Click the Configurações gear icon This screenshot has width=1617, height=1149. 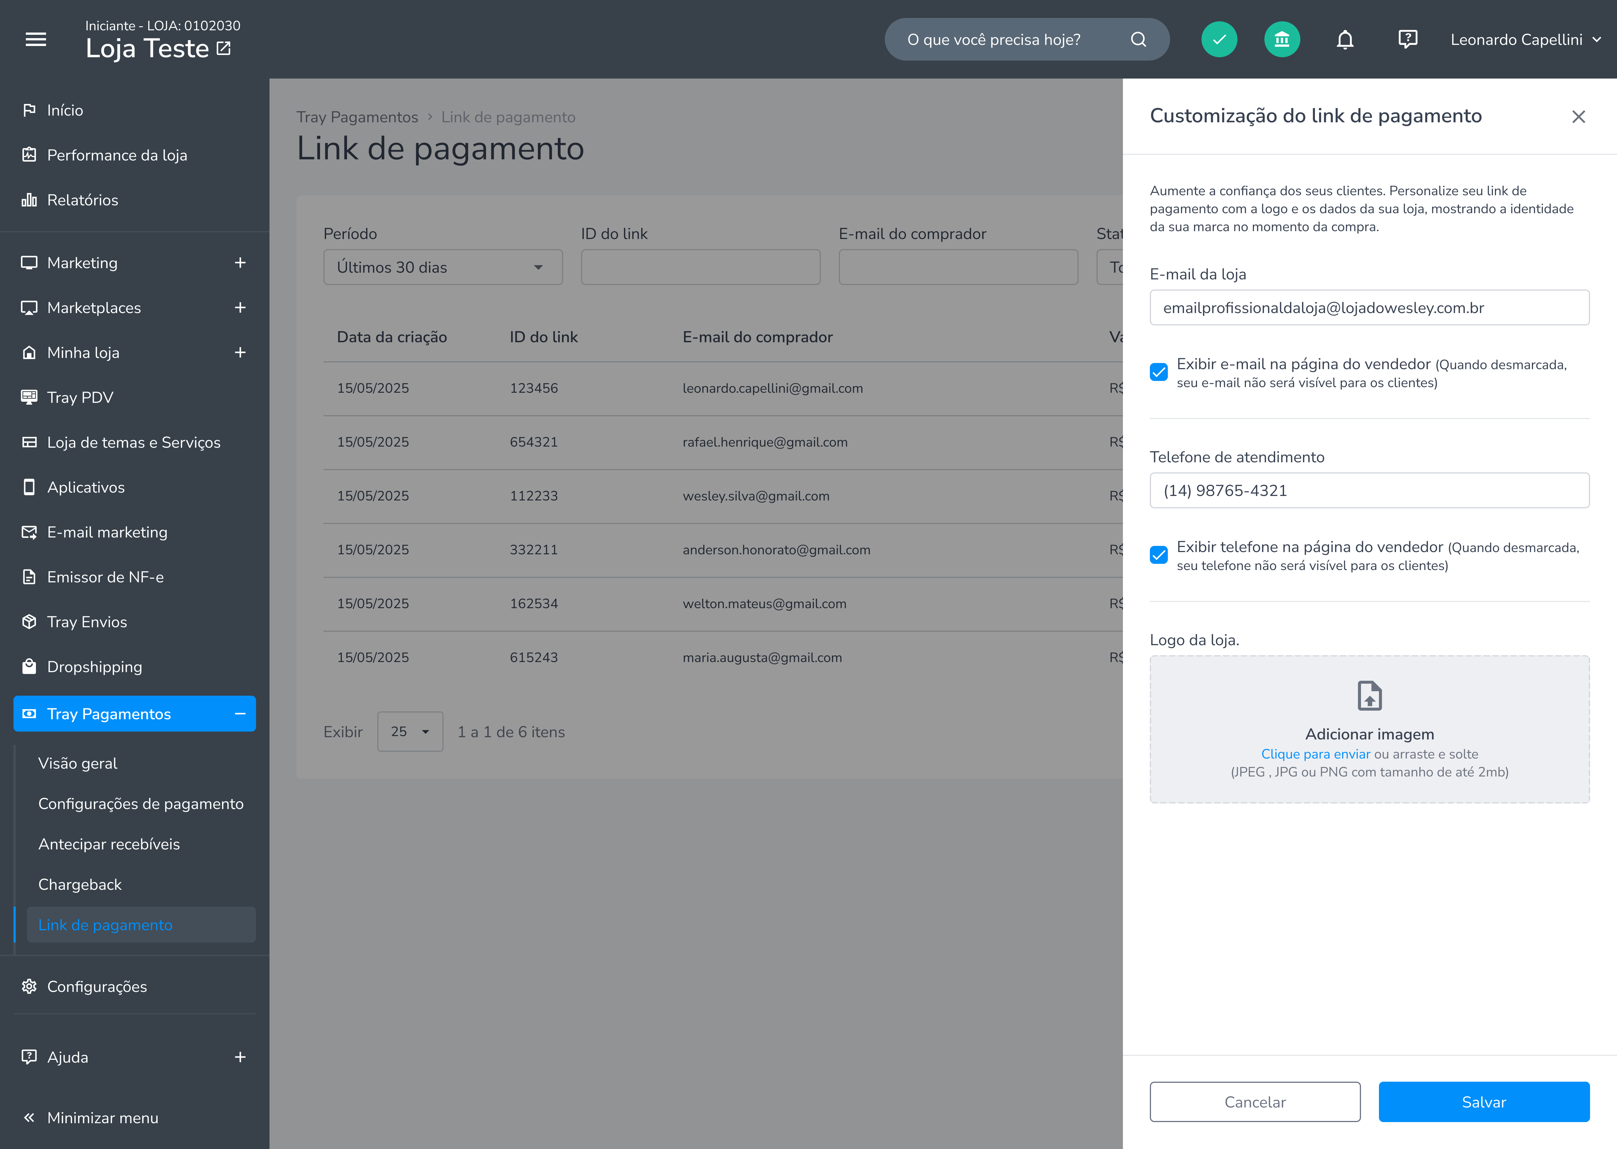[29, 986]
